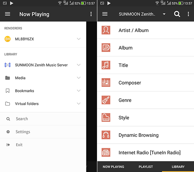Image resolution: width=194 pixels, height=172 pixels.
Task: Tap the Bookmarks ribbon icon
Action: pyautogui.click(x=7, y=91)
